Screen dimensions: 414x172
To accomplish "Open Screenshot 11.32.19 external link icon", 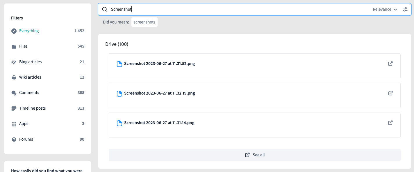I will point(390,93).
